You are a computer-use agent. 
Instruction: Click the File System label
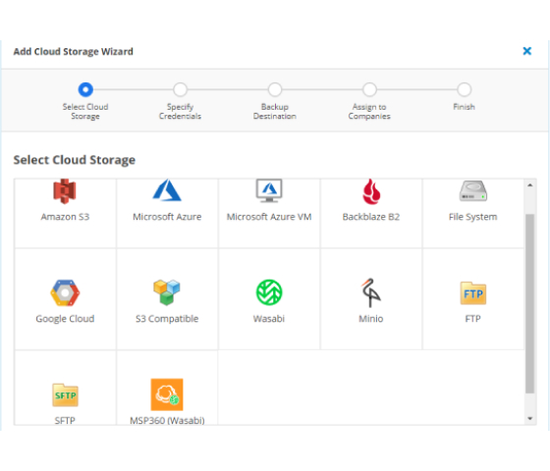pyautogui.click(x=472, y=217)
